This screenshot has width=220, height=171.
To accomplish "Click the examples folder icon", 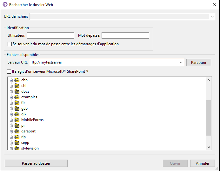I will pos(17,97).
